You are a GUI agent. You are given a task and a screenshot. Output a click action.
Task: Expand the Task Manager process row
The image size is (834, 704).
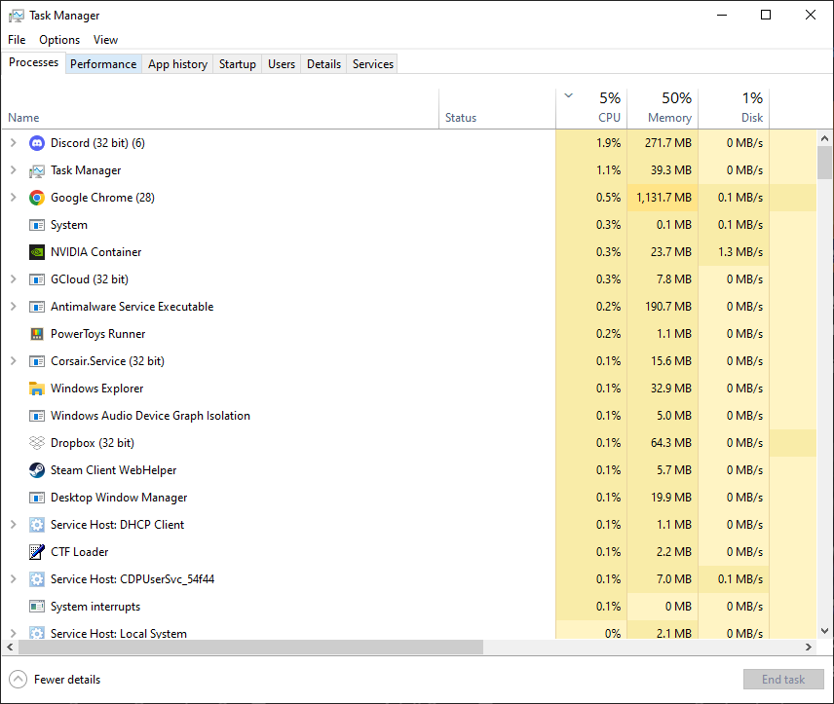14,170
